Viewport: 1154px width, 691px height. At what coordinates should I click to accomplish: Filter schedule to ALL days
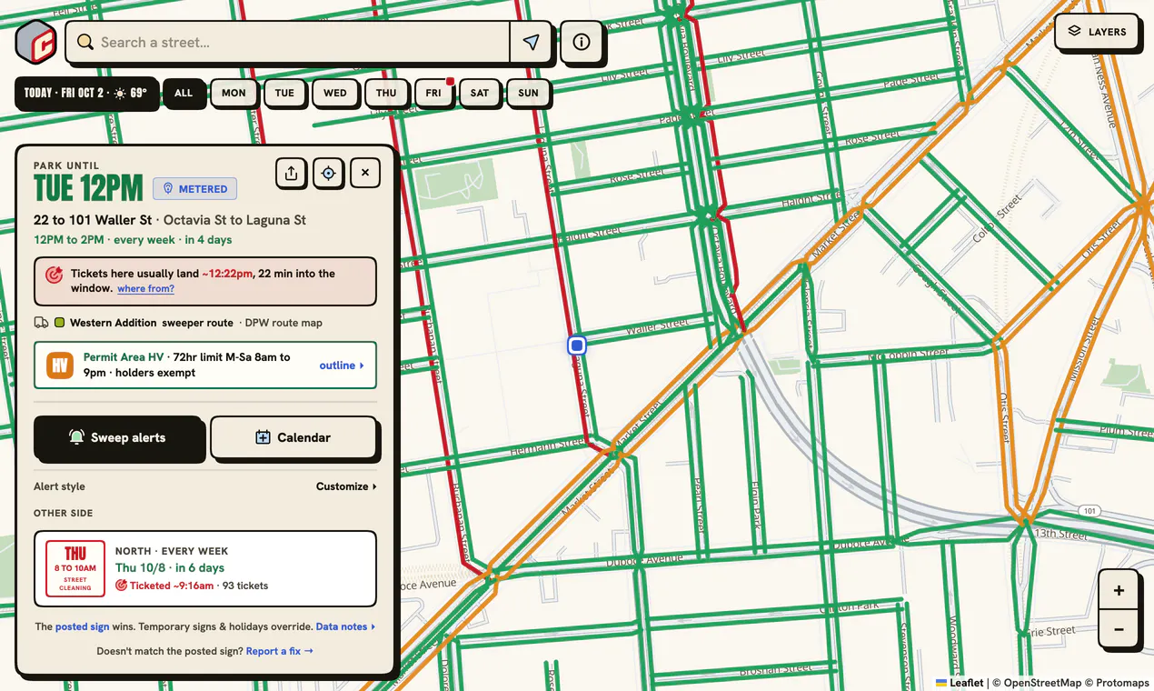pyautogui.click(x=184, y=93)
